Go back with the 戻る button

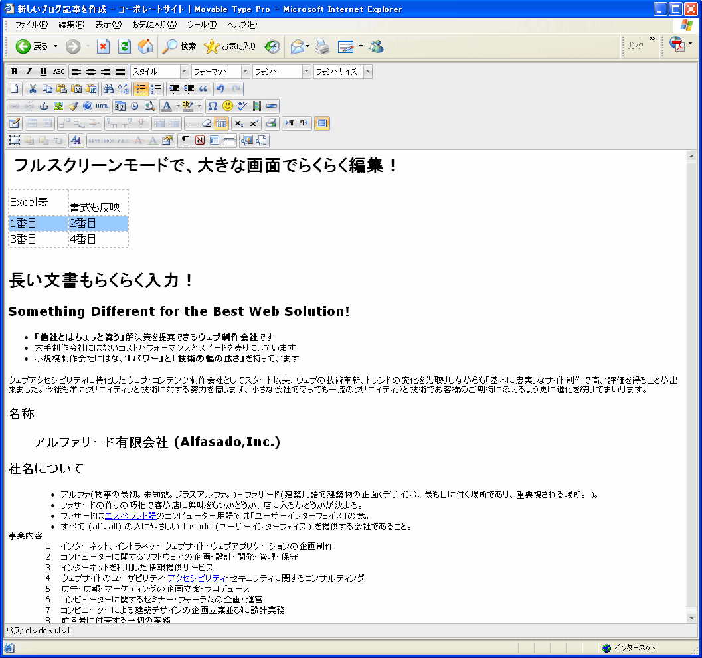[31, 46]
